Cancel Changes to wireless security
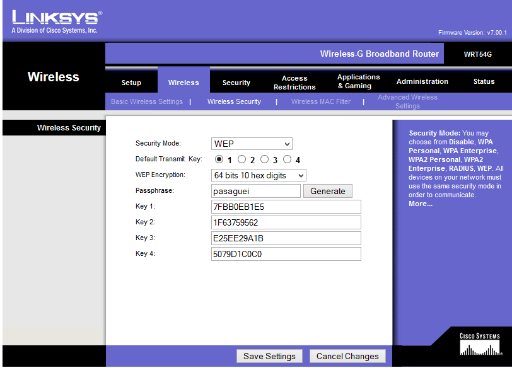The height and width of the screenshot is (368, 512). [x=347, y=356]
